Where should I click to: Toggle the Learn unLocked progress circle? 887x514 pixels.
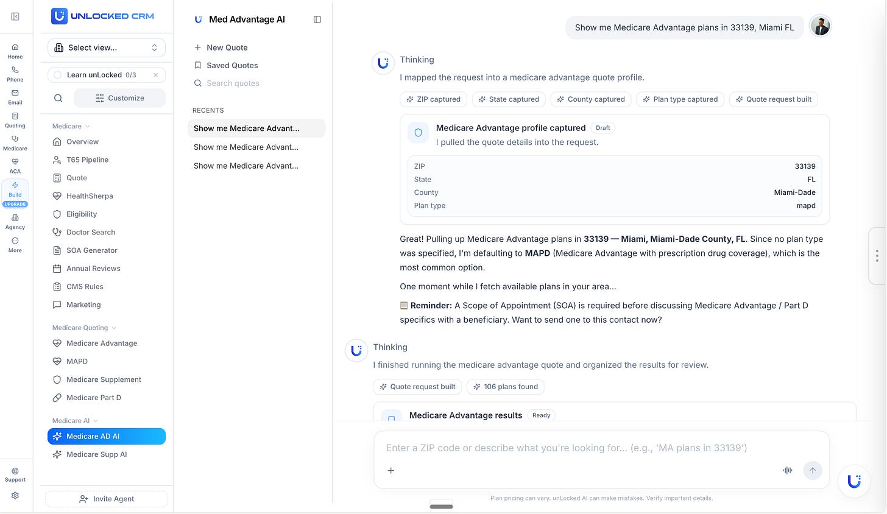click(x=58, y=75)
